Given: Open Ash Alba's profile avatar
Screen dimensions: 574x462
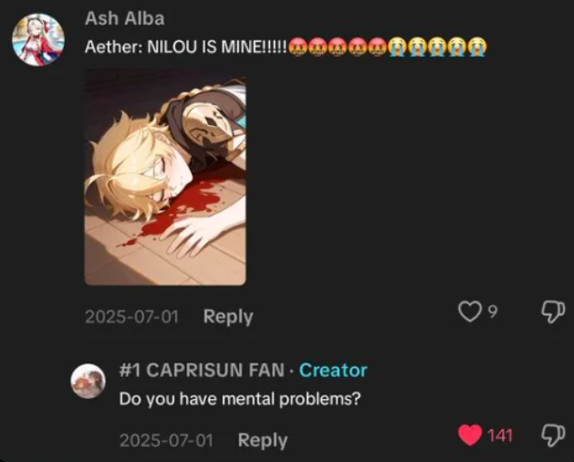Looking at the screenshot, I should 38,39.
